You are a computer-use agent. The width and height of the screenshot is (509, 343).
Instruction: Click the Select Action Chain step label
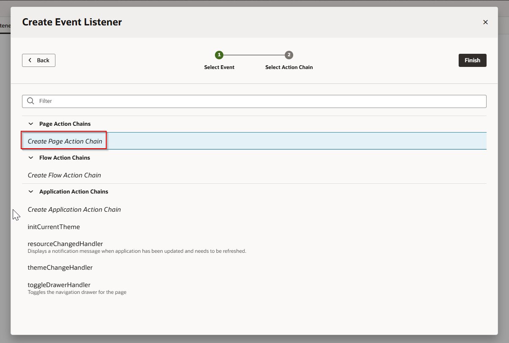coord(289,67)
